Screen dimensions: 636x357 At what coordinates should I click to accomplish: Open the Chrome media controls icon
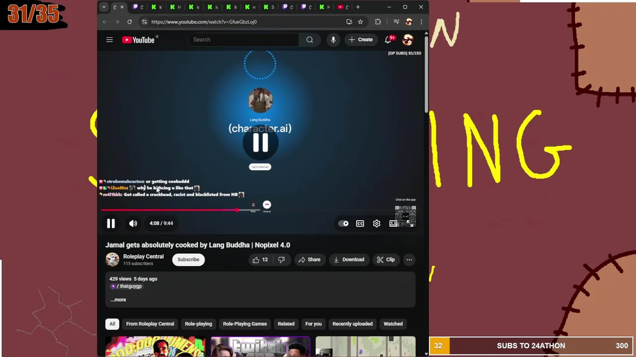click(396, 22)
